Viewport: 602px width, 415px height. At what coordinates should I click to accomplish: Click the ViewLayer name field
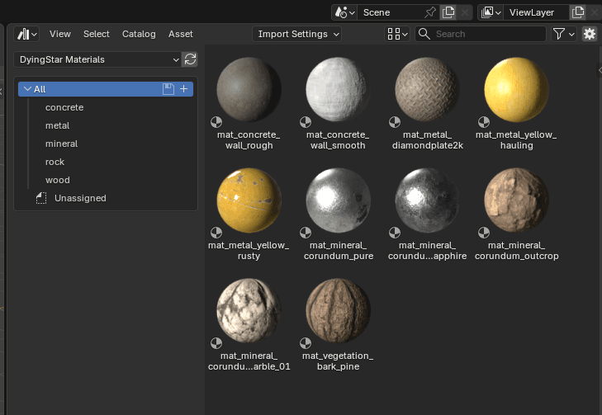point(536,12)
